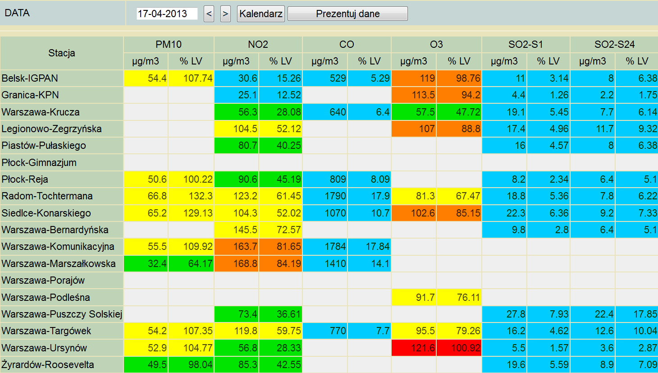Screen dimensions: 658x373
Task: Click the green NO2 value 73.4
Action: tap(237, 314)
